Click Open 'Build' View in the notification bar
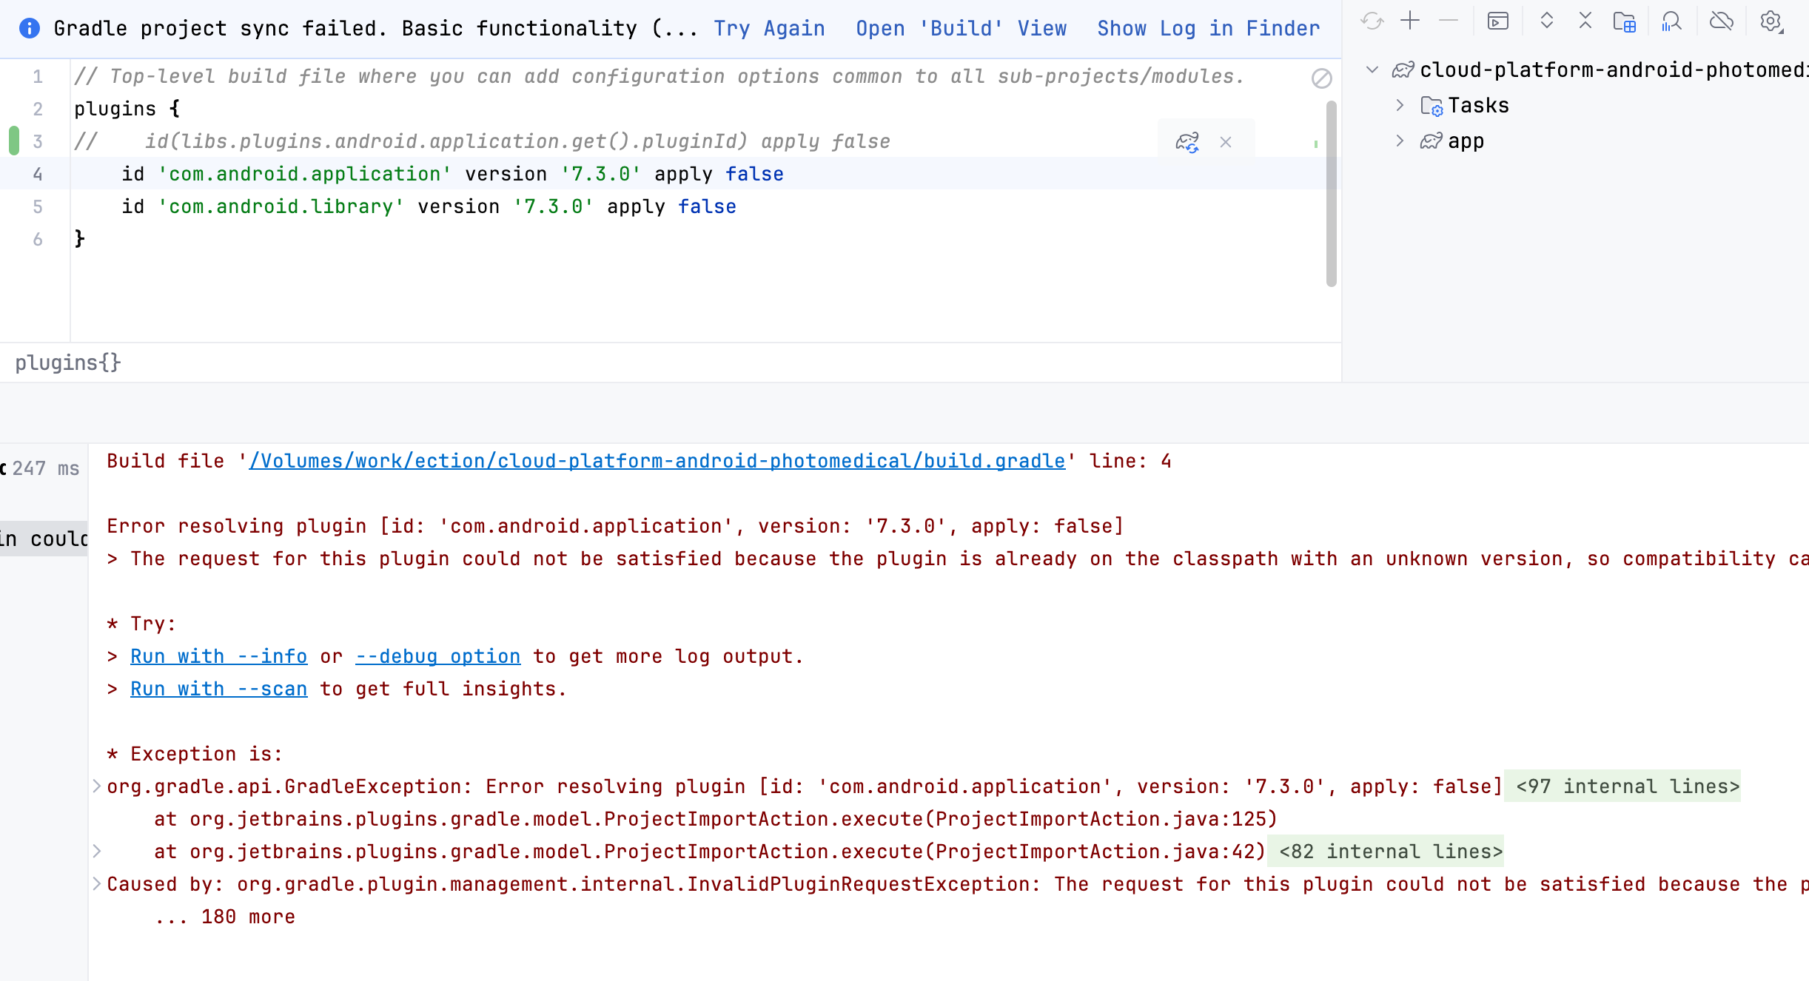The width and height of the screenshot is (1809, 981). (961, 29)
